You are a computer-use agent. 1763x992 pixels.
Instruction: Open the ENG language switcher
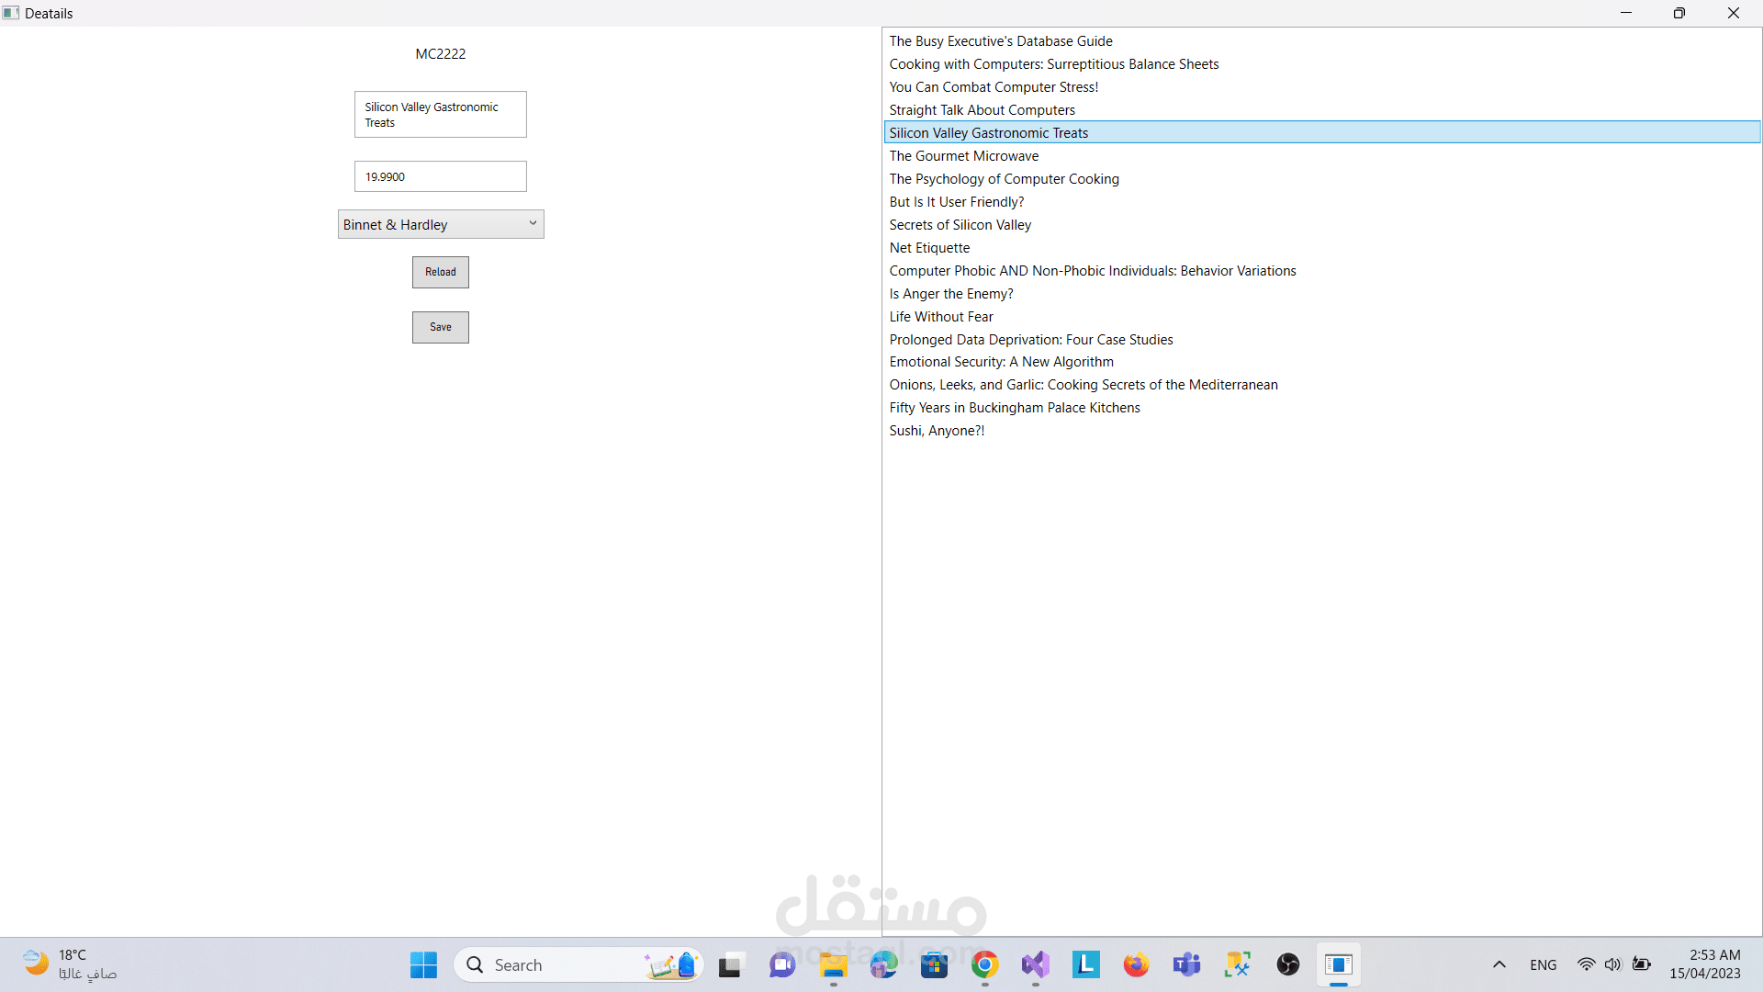(x=1543, y=964)
